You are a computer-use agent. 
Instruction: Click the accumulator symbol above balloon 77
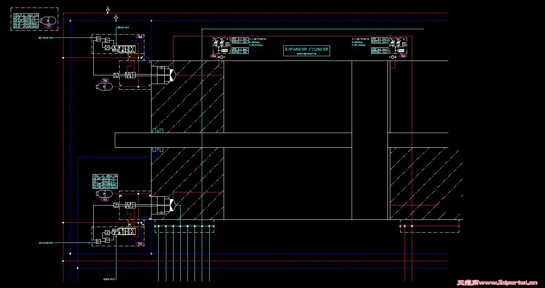click(49, 20)
